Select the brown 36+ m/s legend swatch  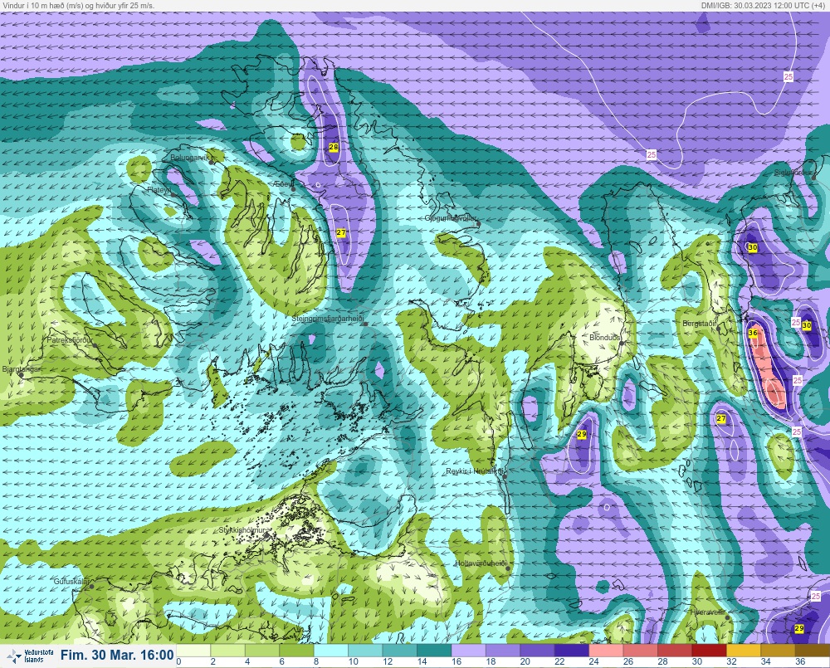click(813, 650)
